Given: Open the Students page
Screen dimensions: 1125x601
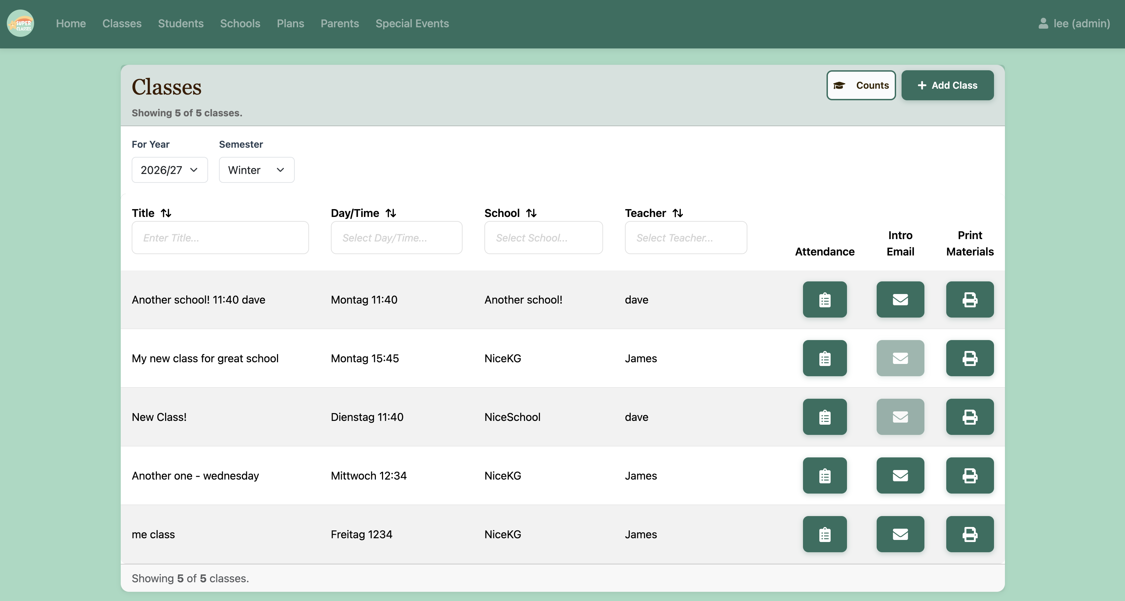Looking at the screenshot, I should pos(181,24).
